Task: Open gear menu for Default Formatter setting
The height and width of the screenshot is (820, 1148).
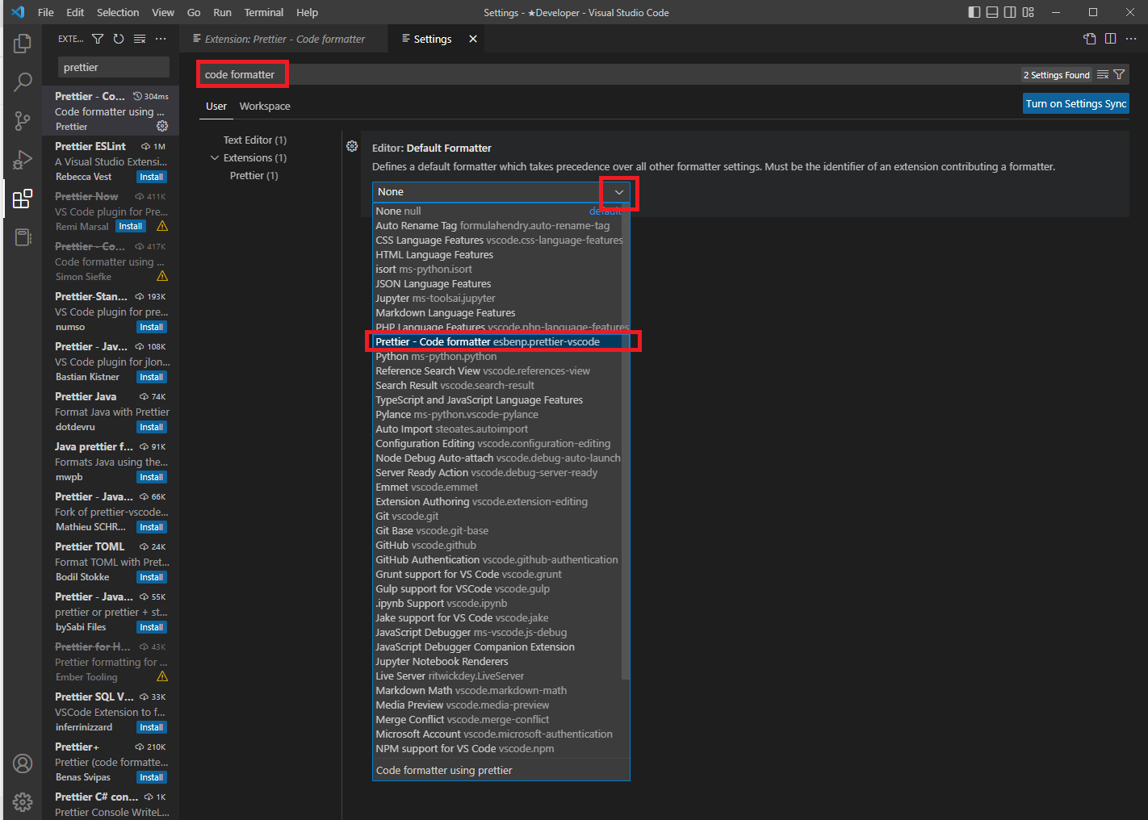Action: point(352,146)
